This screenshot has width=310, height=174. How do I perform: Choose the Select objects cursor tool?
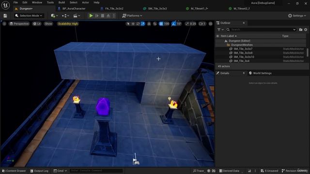[128, 24]
